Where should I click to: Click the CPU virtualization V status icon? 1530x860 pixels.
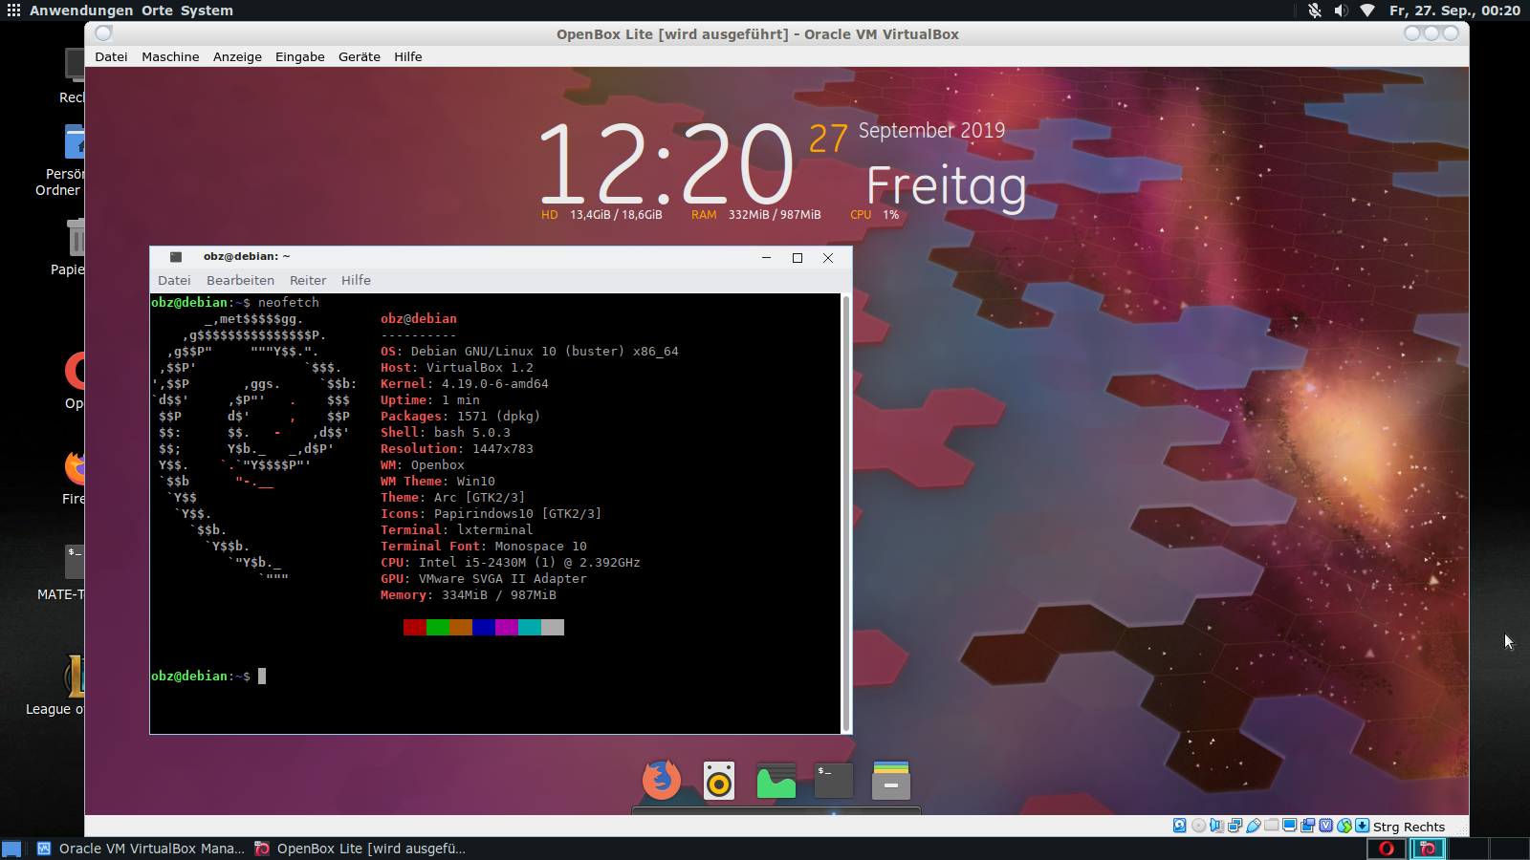point(1325,826)
